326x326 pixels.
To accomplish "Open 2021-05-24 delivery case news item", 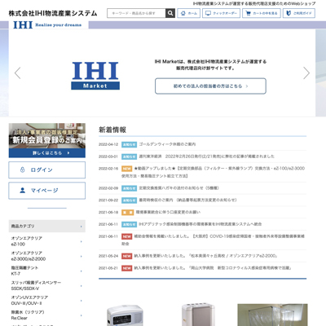I will pyautogui.click(x=205, y=256).
